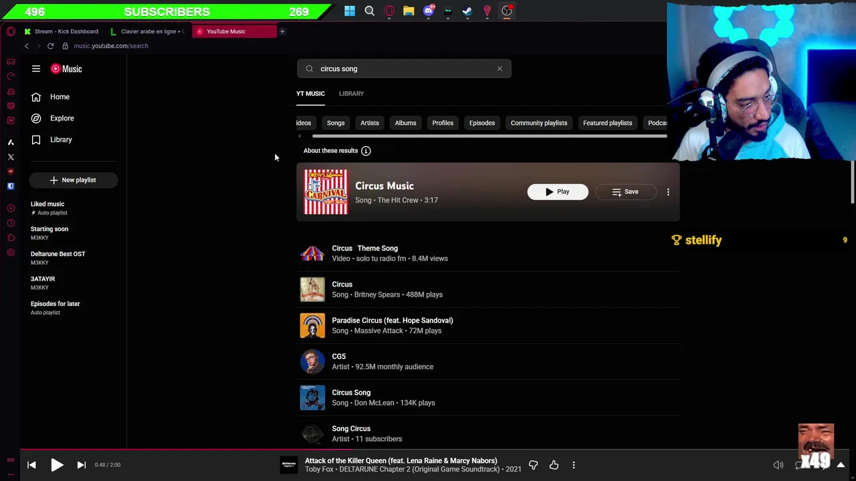Open more options for Circus Music
The height and width of the screenshot is (481, 856).
click(x=668, y=192)
